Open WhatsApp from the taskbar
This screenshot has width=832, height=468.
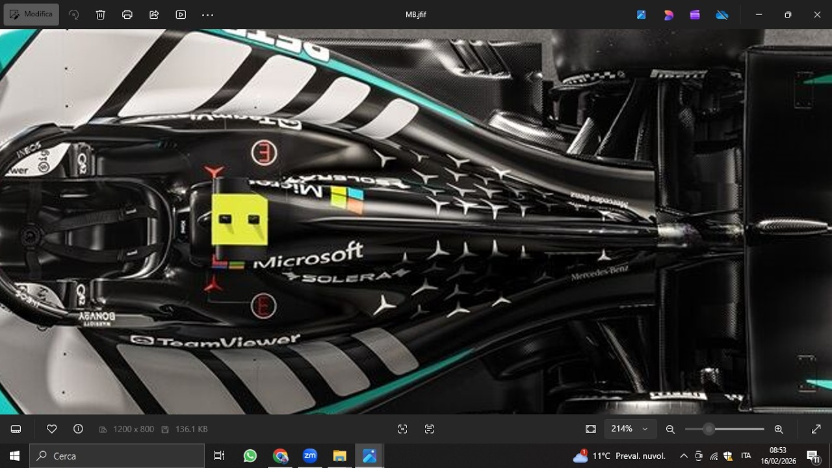(250, 456)
